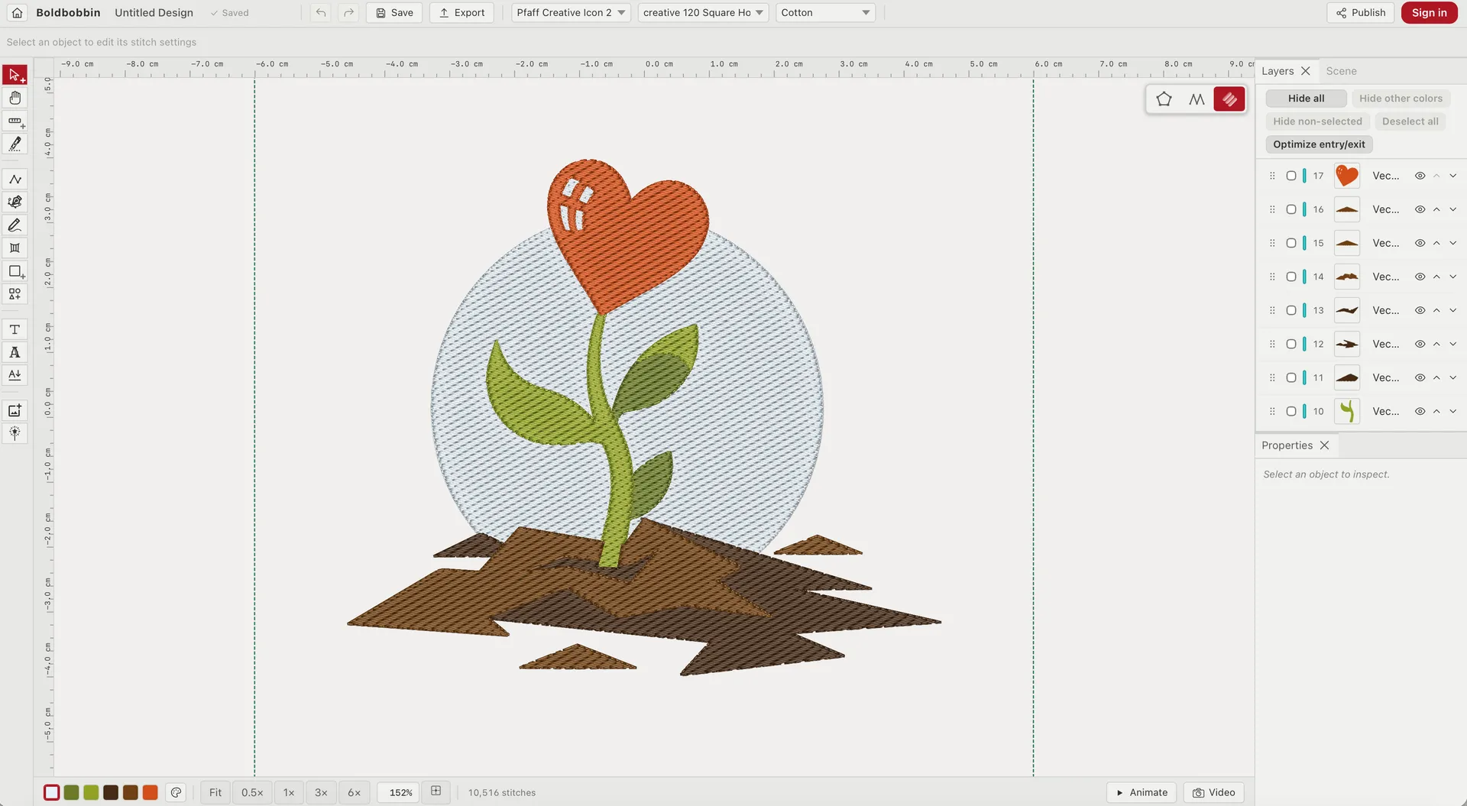This screenshot has height=806, width=1467.
Task: Move layer 15 down with its chevron
Action: 1452,243
